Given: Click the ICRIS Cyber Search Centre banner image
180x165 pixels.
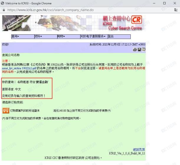Looking at the screenshot, I should (x=74, y=23).
